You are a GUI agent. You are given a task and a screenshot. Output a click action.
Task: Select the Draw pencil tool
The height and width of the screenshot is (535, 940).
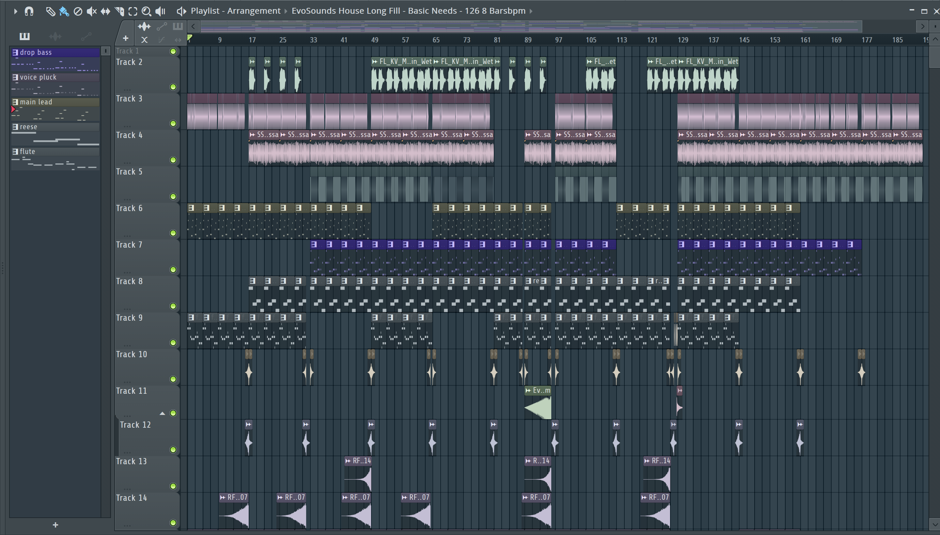tap(50, 11)
